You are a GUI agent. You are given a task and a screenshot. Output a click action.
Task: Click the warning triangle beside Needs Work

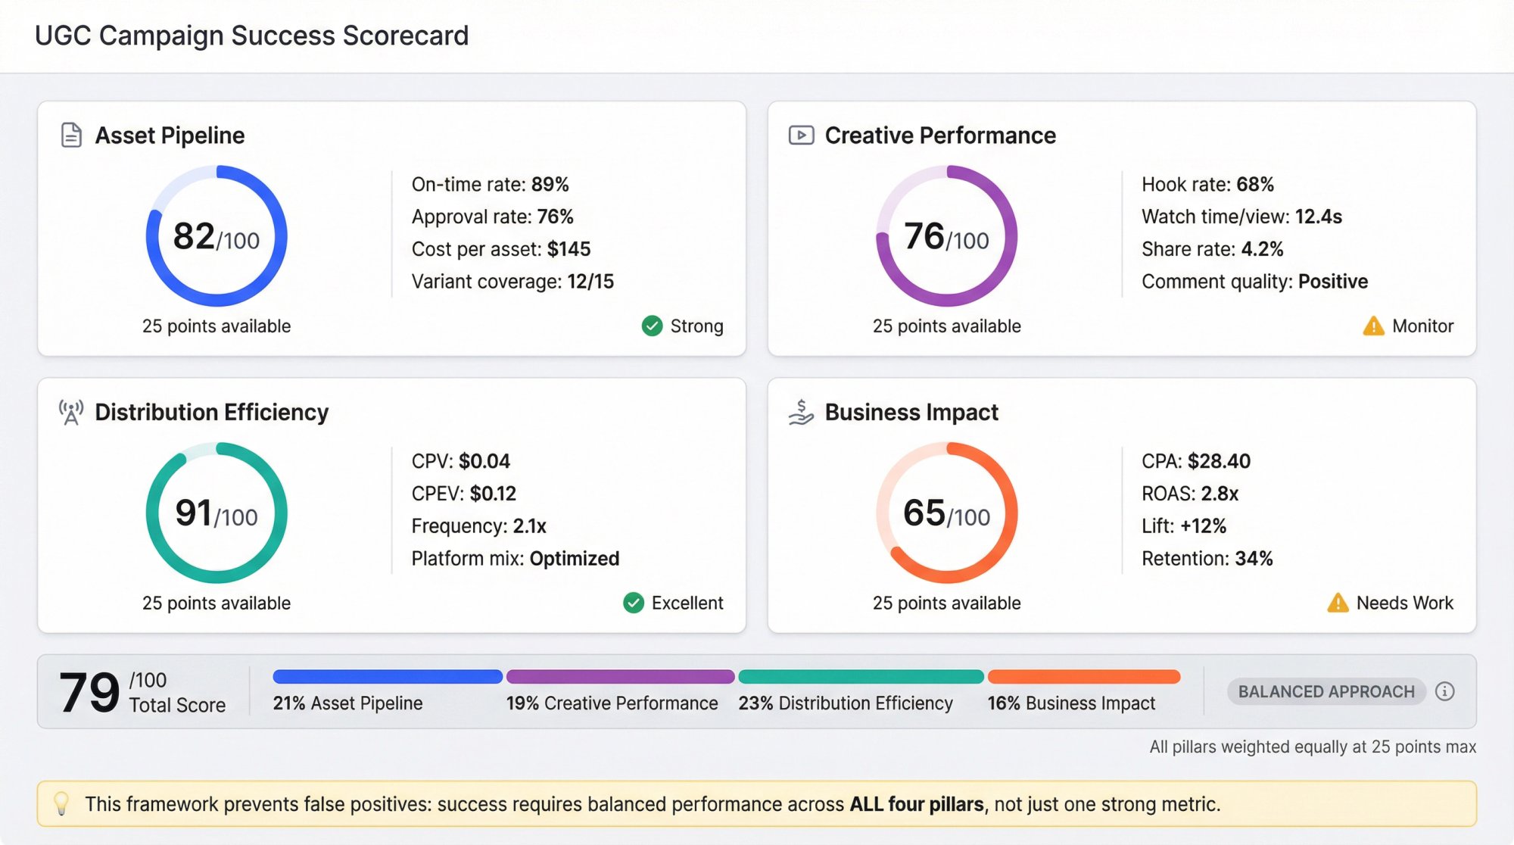point(1337,603)
